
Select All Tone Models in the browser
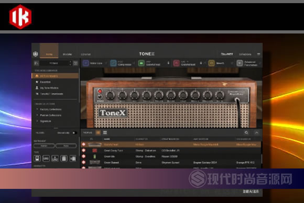[x=55, y=76]
